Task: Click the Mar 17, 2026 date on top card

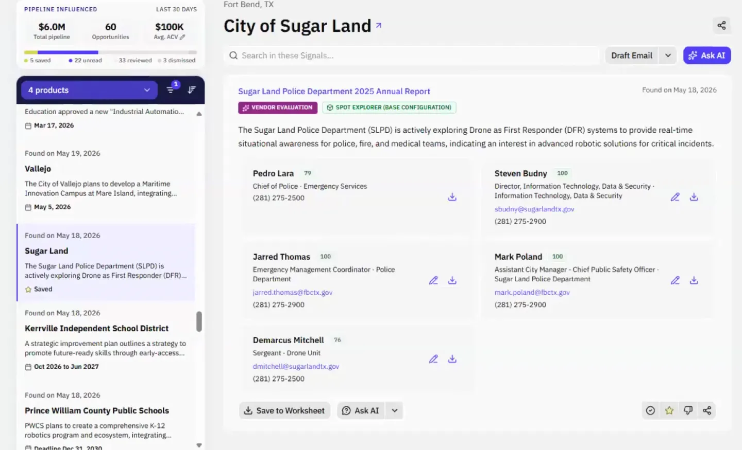Action: click(54, 125)
